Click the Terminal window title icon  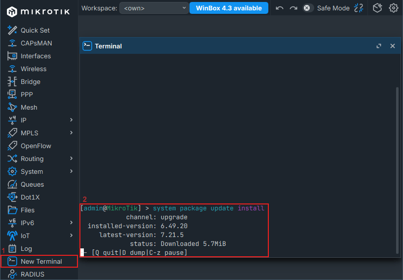[87, 46]
